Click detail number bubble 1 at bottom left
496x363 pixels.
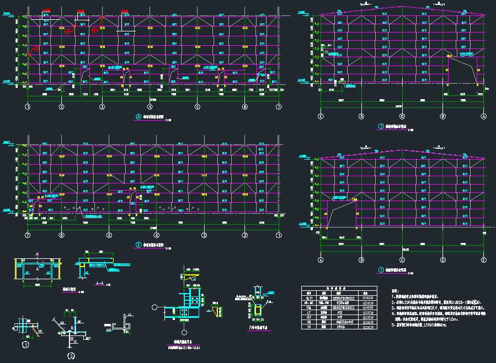pyautogui.click(x=25, y=345)
